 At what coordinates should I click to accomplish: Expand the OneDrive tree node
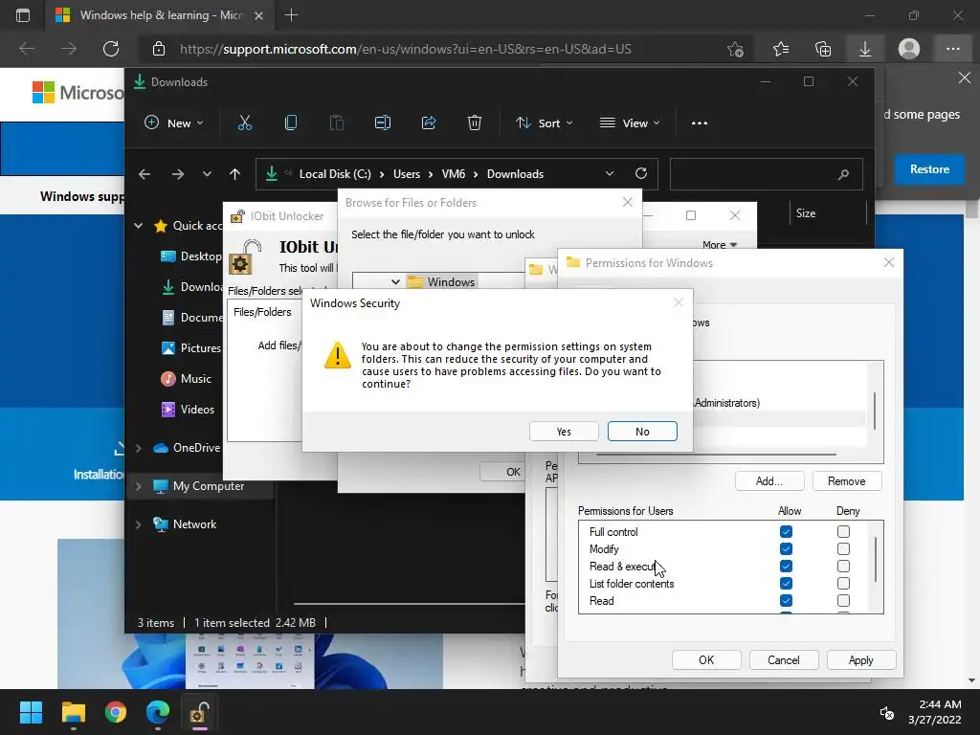pos(138,448)
